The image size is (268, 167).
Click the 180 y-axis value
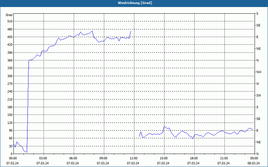[10, 107]
